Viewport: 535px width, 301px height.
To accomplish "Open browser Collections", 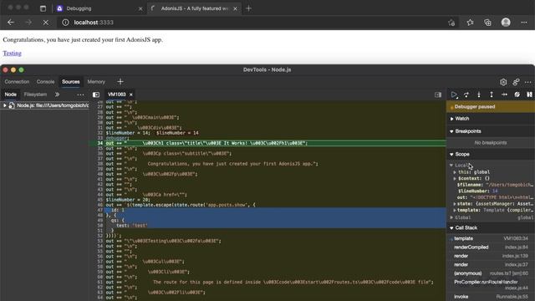I will pos(487,23).
